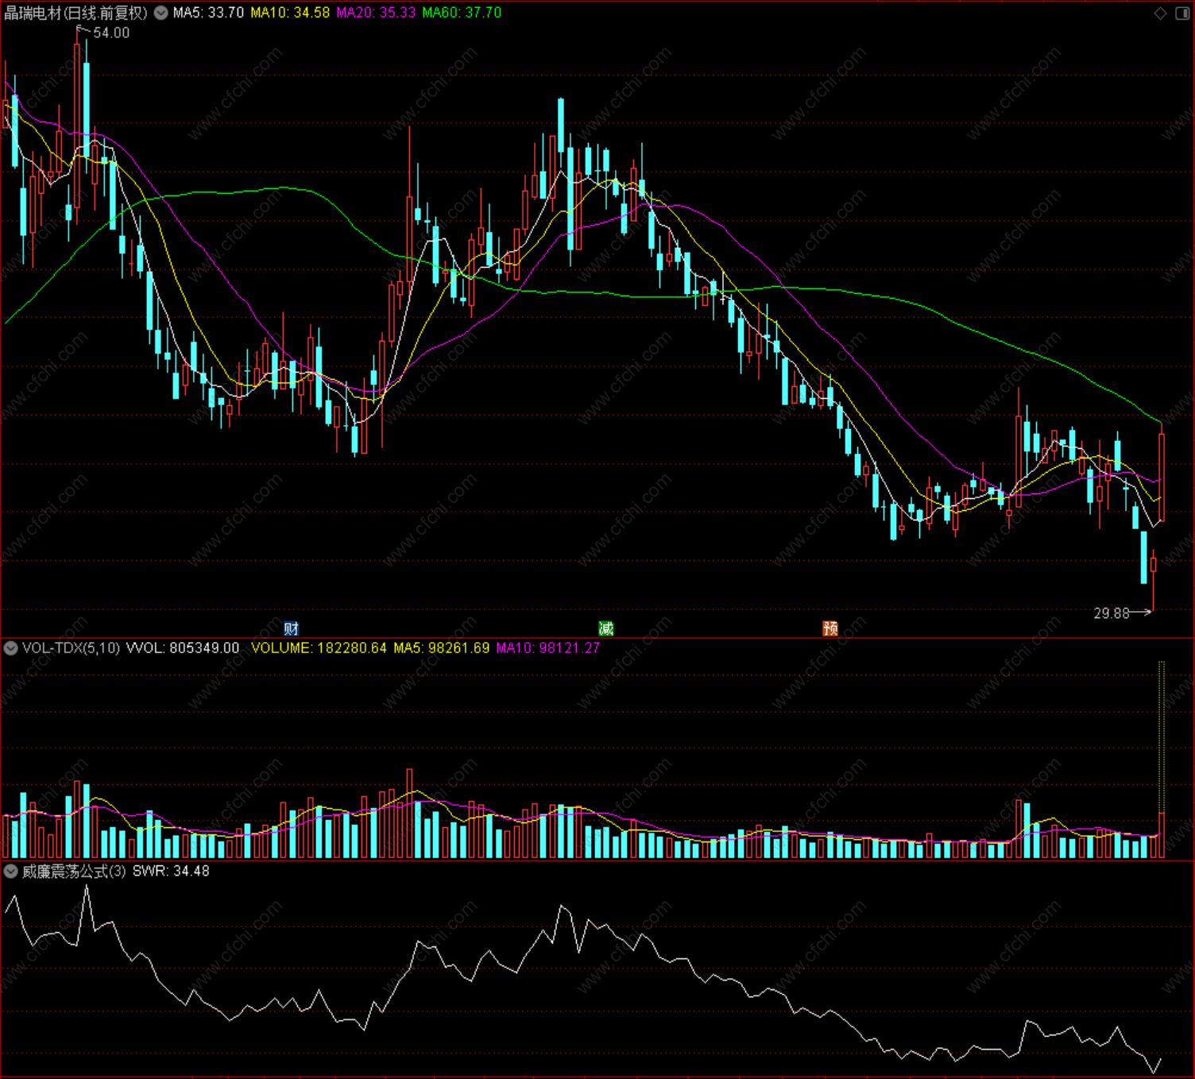Select the MA5: 33.70 price average label
The image size is (1195, 1079).
point(208,13)
